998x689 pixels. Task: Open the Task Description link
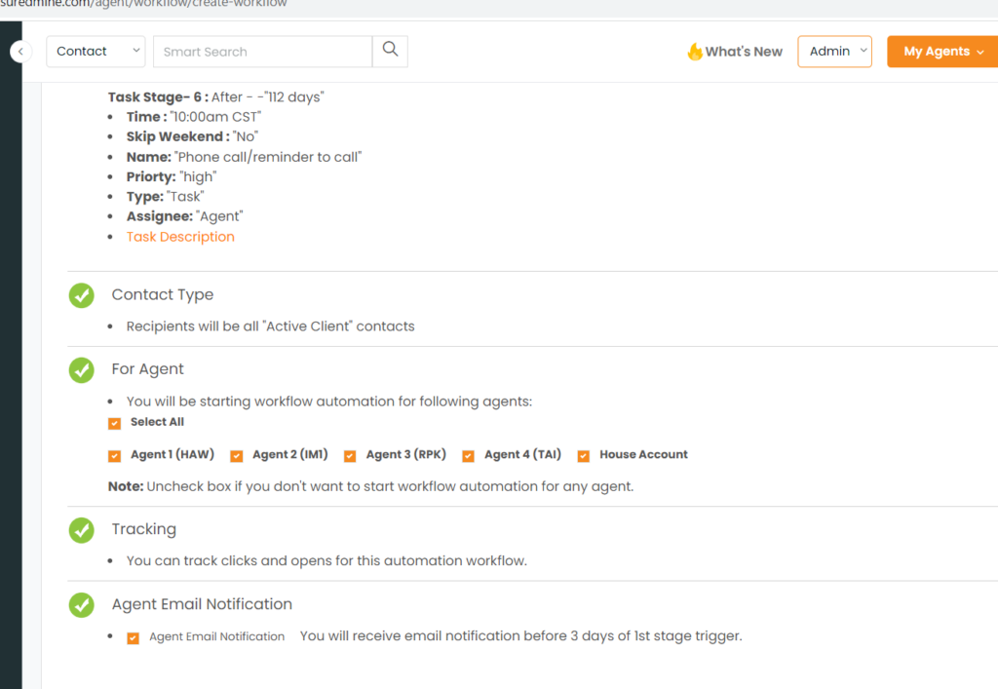[180, 236]
